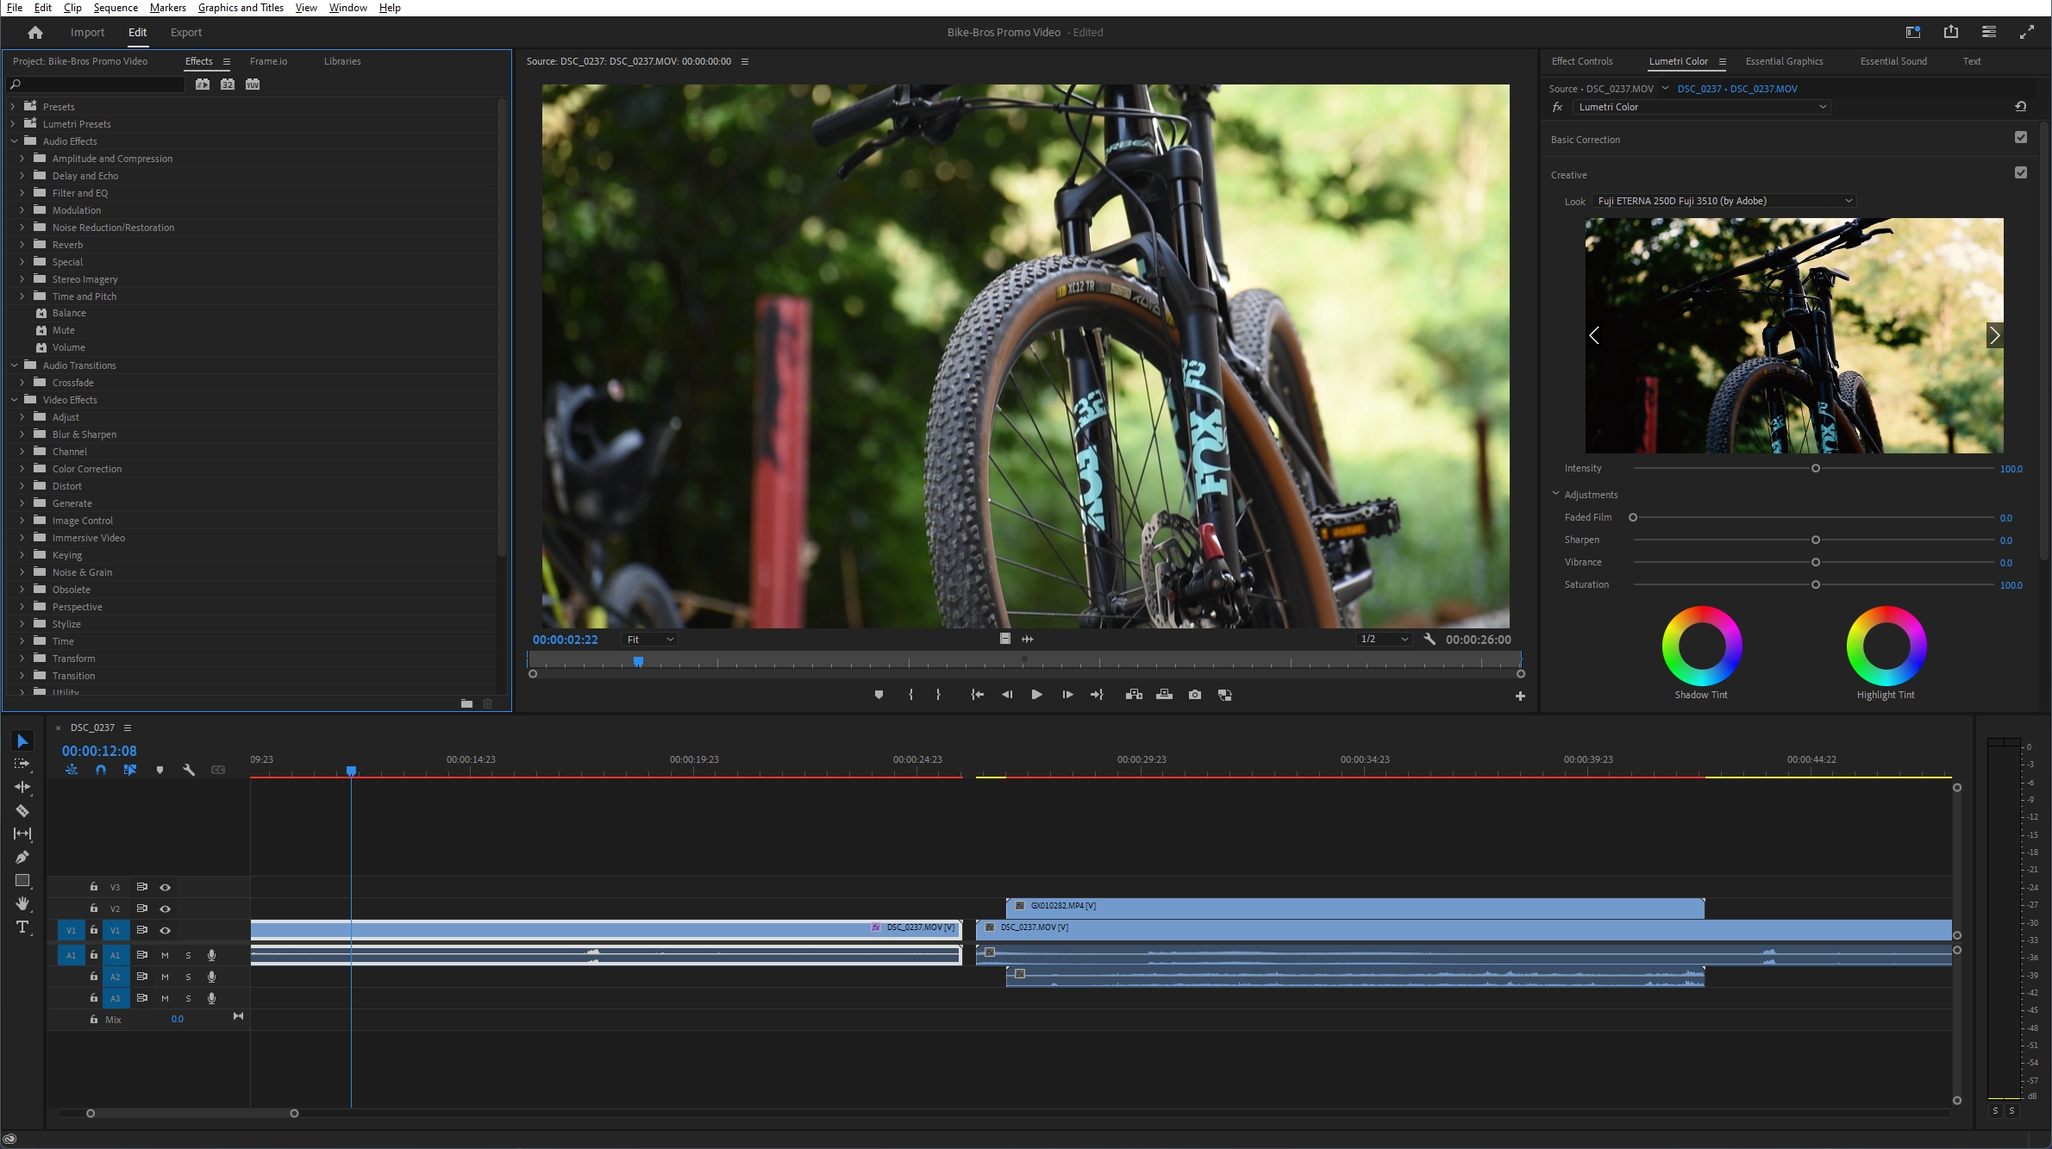
Task: Select the Razor tool
Action: click(x=22, y=810)
